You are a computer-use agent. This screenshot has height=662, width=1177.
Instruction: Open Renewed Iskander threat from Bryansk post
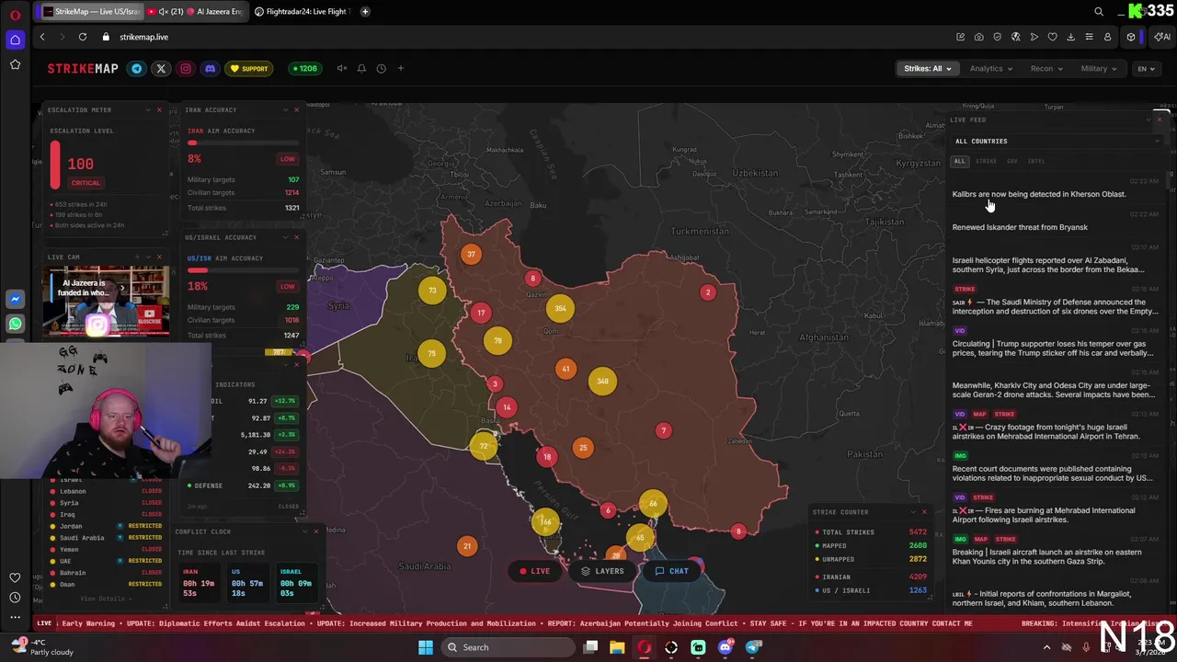pos(1020,227)
